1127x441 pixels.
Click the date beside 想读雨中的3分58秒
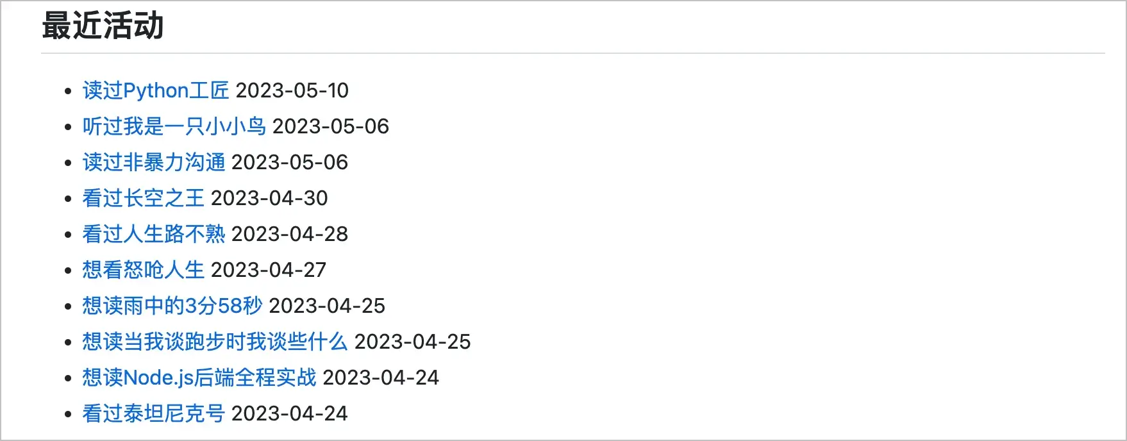pyautogui.click(x=327, y=306)
